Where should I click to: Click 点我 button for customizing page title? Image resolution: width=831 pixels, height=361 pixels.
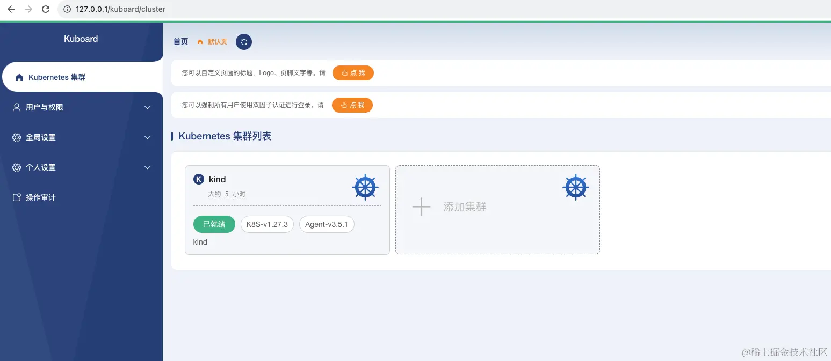coord(353,73)
